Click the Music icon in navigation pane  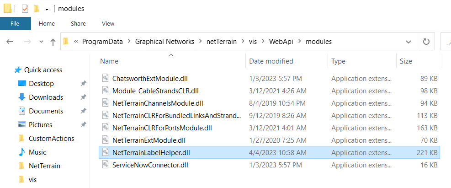[x=21, y=152]
